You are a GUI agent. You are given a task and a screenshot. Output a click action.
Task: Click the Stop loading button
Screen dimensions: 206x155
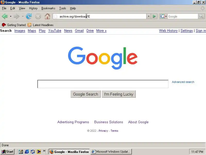pyautogui.click(x=38, y=17)
